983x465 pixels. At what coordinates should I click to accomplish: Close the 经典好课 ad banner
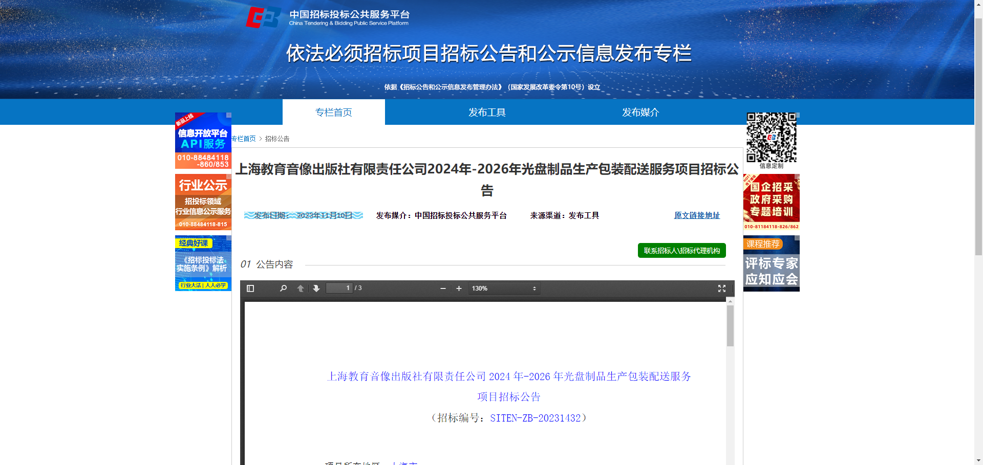[229, 238]
